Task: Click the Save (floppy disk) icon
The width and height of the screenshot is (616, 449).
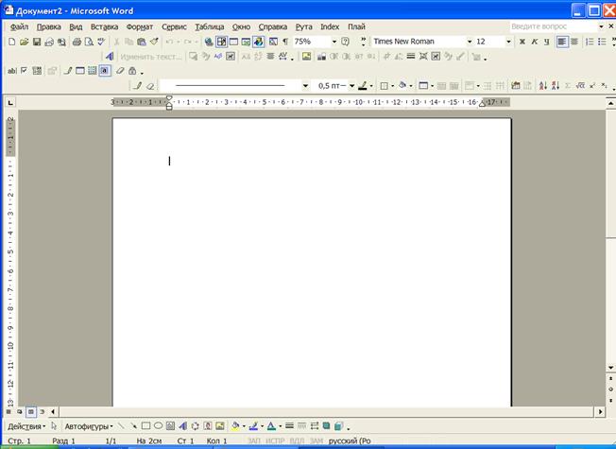Action: 37,43
